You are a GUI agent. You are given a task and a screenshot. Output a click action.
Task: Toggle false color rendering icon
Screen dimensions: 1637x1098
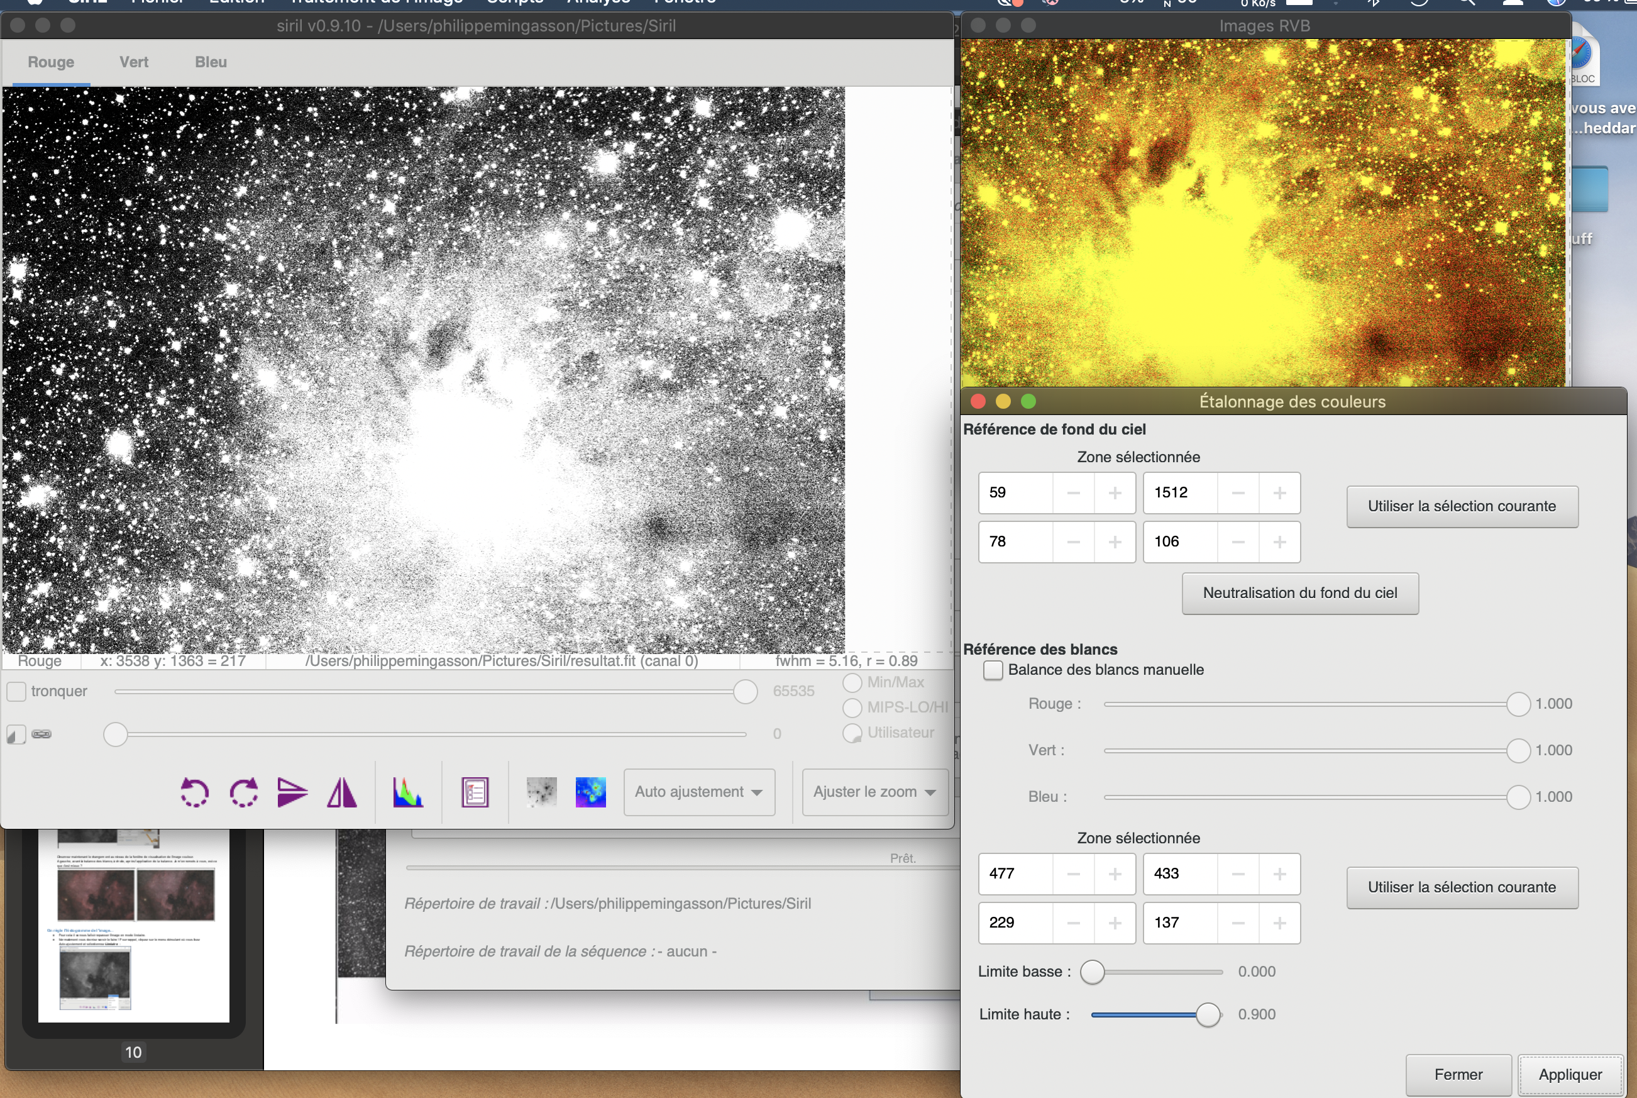590,793
